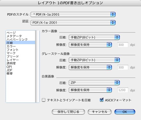The height and width of the screenshot is (120, 141).
Task: Click the カラー画像 300 dpi field
Action: pos(123,45)
